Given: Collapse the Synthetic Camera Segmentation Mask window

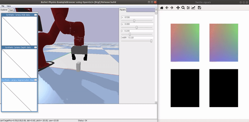Looking at the screenshot, I should pos(35,80).
